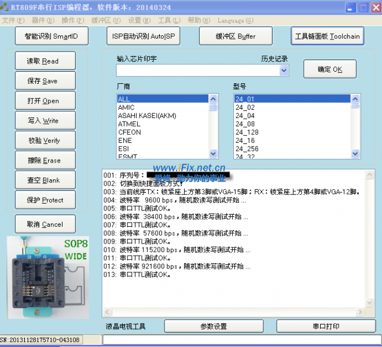382x347 pixels.
Task: Expand the chip history dropdown arrow
Action: click(x=284, y=71)
